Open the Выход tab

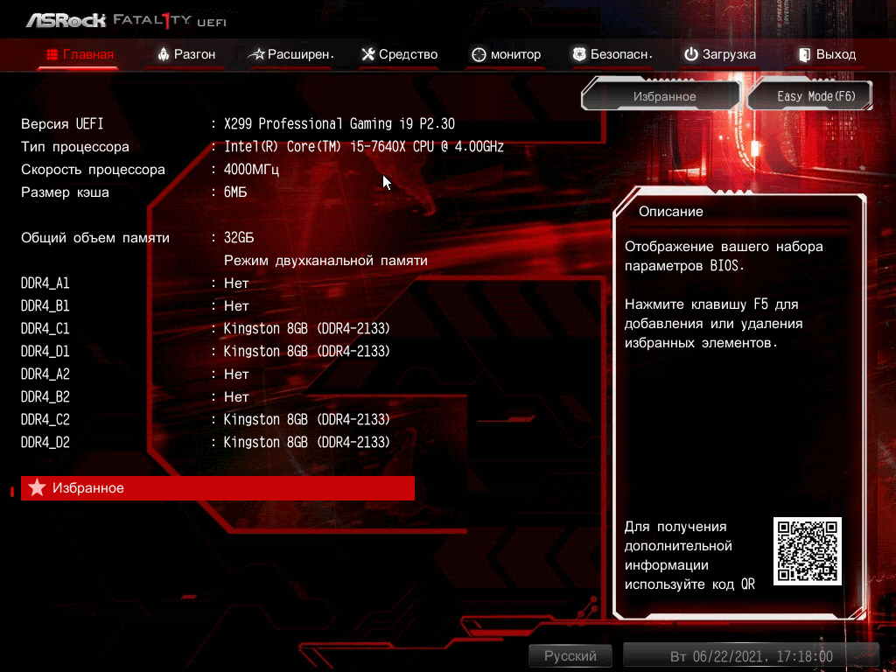point(828,54)
